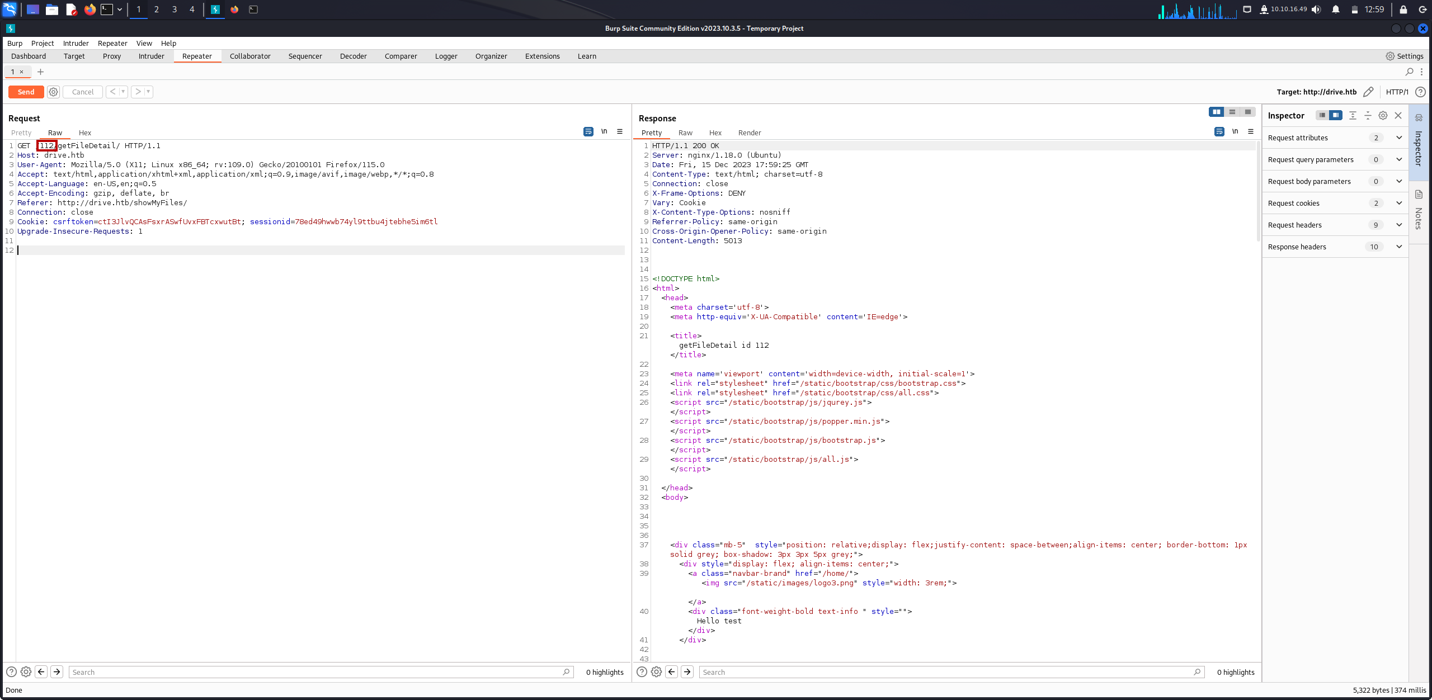The image size is (1432, 700).
Task: Open response search settings gear
Action: pos(656,672)
